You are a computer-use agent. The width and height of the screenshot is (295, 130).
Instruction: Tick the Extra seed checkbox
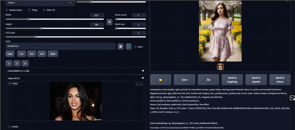[135, 47]
